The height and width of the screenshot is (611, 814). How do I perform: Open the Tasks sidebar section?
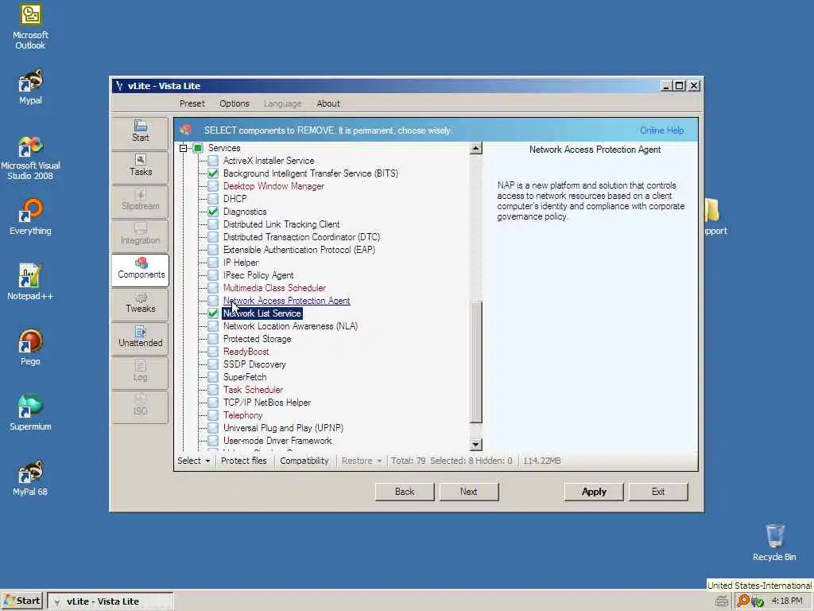[140, 166]
